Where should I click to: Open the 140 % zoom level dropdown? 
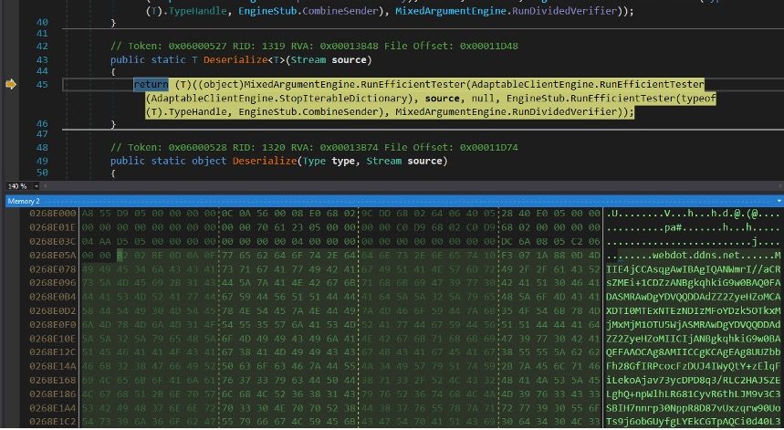click(x=36, y=186)
